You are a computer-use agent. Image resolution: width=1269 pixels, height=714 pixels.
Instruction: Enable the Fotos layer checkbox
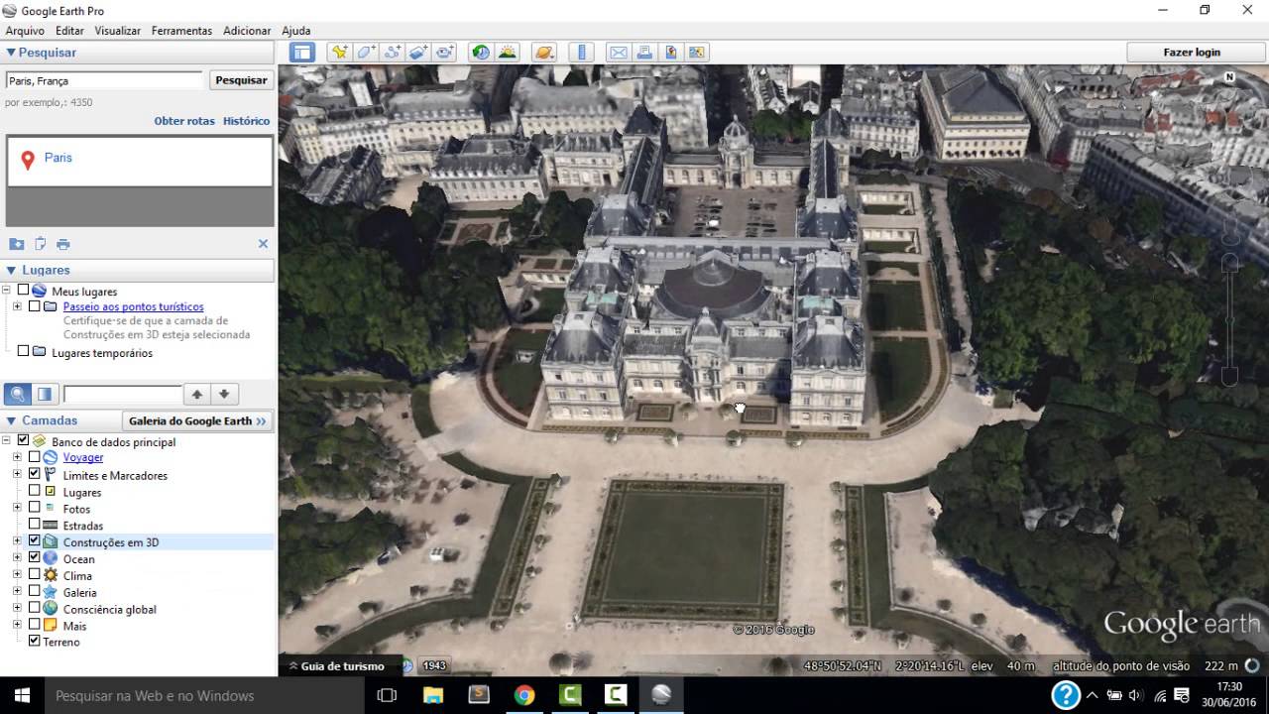click(x=35, y=508)
